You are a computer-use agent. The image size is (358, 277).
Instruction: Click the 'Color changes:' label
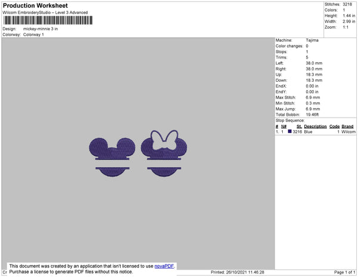point(289,46)
